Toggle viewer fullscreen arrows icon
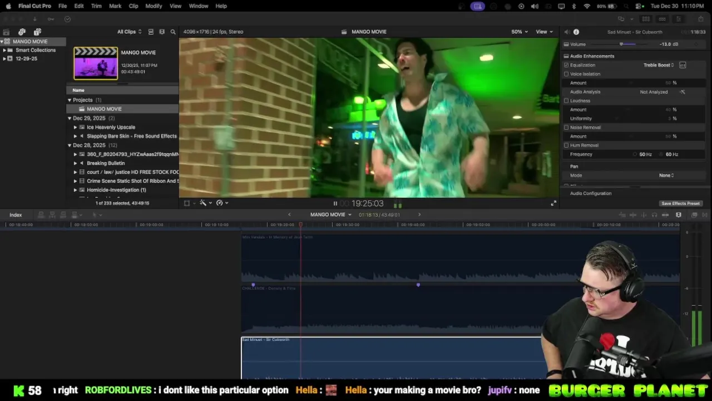 pos(553,203)
